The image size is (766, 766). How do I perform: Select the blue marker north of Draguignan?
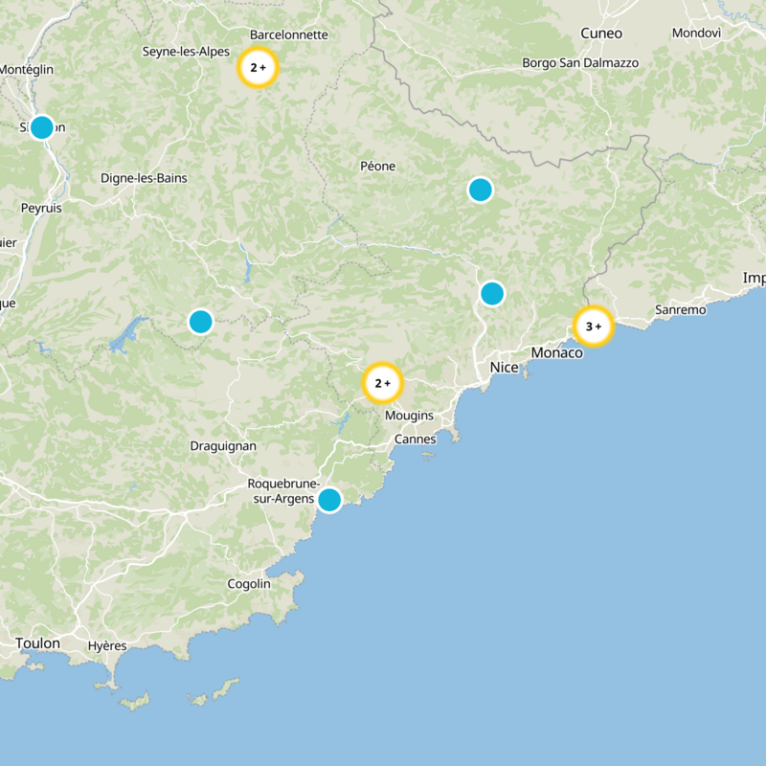tap(201, 322)
